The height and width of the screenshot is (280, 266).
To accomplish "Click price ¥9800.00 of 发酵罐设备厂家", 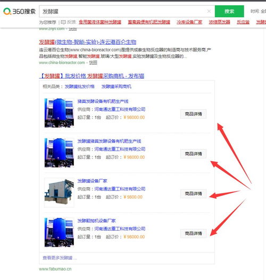I will 133,197.
